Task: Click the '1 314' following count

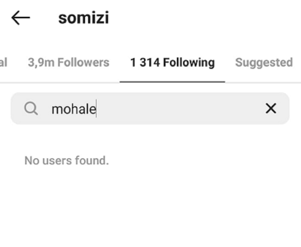Action: [x=145, y=62]
